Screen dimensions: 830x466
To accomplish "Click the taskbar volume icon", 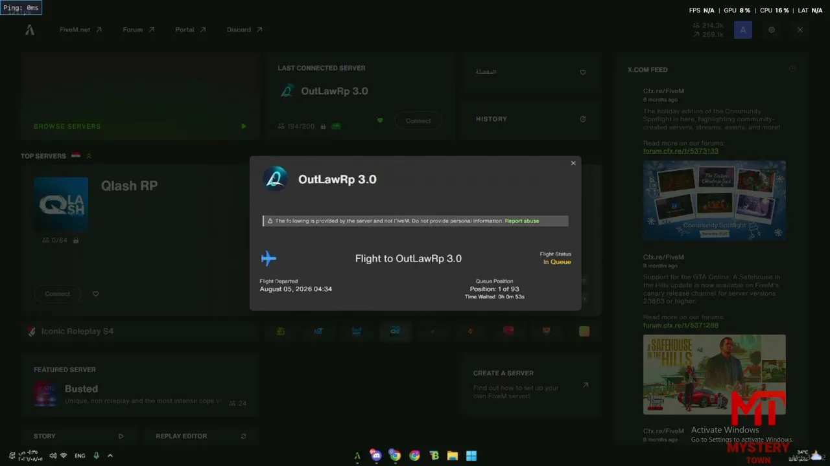I will (x=53, y=456).
